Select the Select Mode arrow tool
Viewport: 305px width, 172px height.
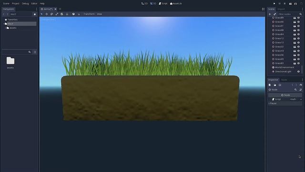[x=41, y=14]
